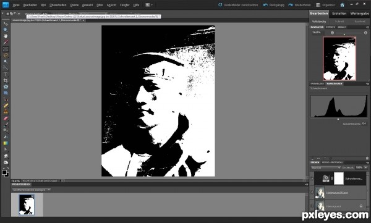
Task: Choose New Selection mode in options bar
Action: [x=7, y=14]
